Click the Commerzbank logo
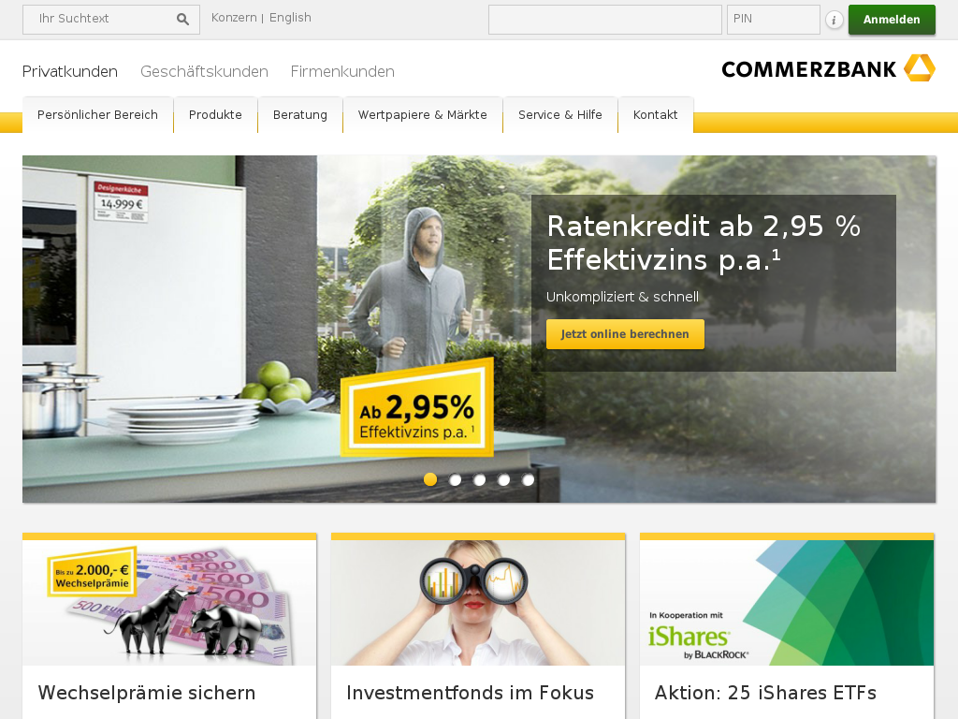Image resolution: width=958 pixels, height=719 pixels. 828,67
